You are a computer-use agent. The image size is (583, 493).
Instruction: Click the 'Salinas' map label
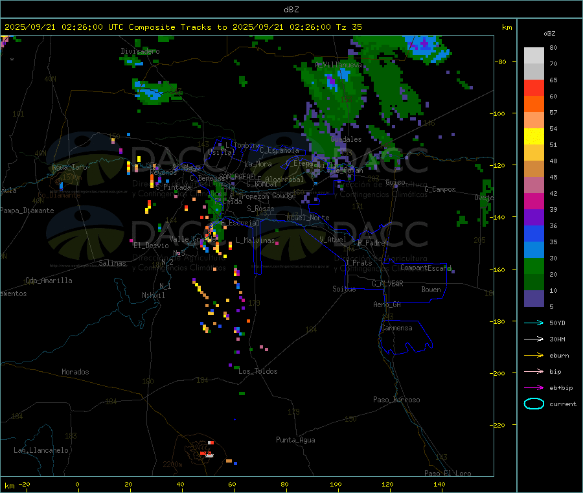click(x=112, y=263)
